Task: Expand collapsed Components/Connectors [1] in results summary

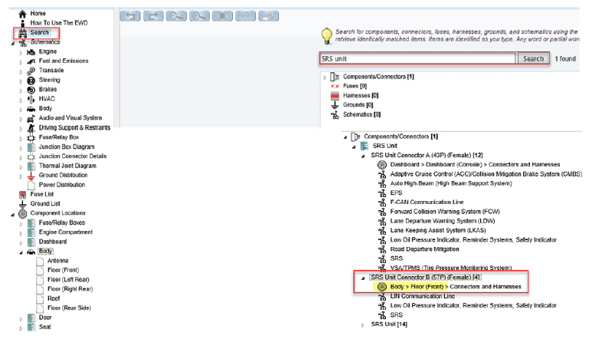Action: [325, 77]
